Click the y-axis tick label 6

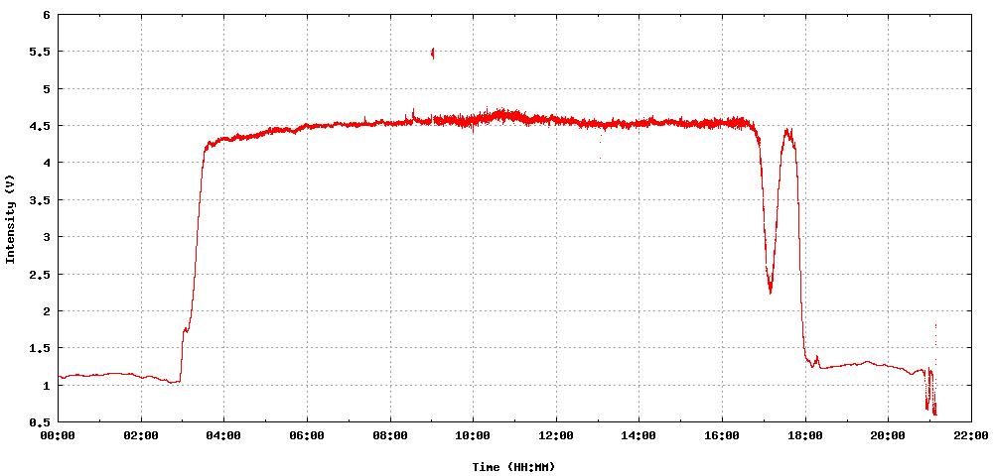pyautogui.click(x=47, y=15)
